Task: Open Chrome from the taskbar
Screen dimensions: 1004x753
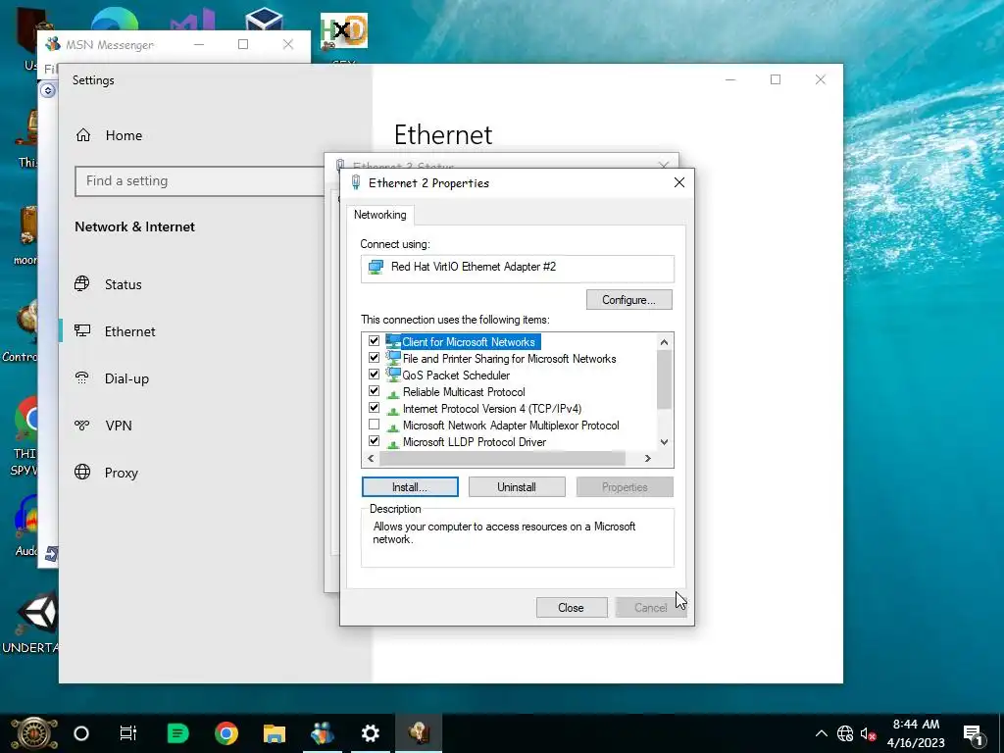Action: (226, 733)
